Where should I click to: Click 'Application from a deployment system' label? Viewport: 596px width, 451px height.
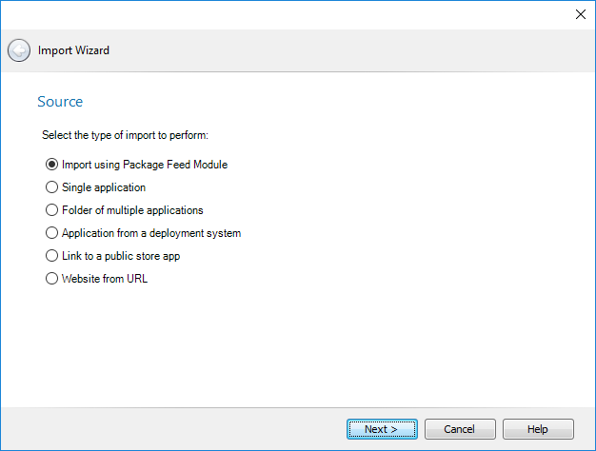point(151,233)
